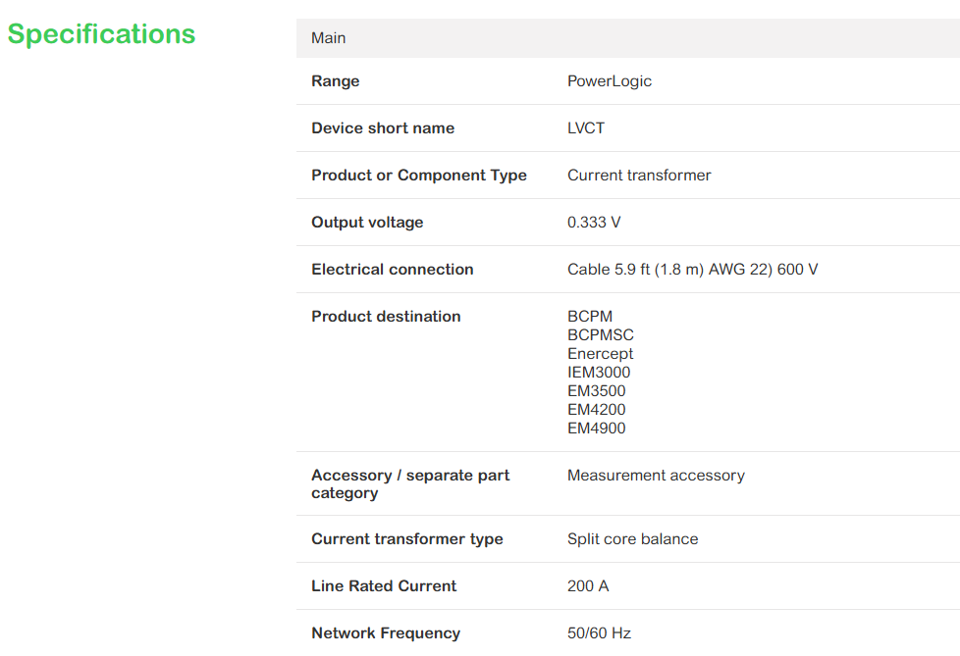
Task: Select the IEM3000 destination entry
Action: pyautogui.click(x=599, y=373)
